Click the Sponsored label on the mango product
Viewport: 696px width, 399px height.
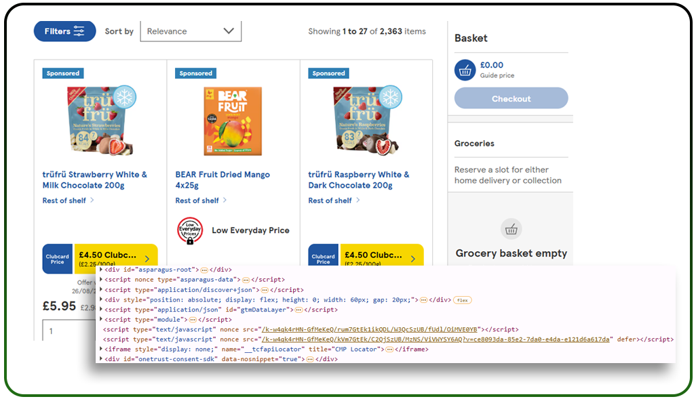tap(195, 73)
